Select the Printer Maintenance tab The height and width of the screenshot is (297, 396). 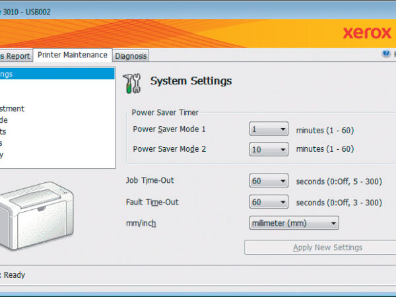tap(72, 55)
